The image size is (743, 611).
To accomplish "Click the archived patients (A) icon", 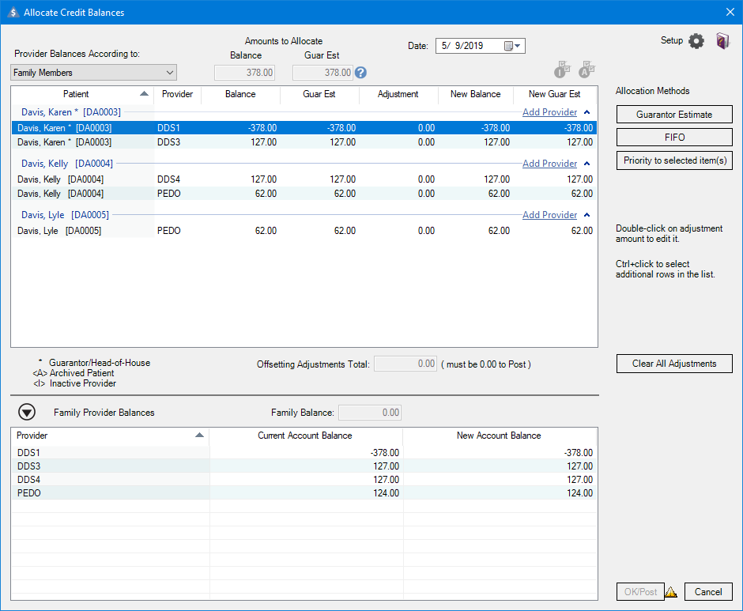I will click(586, 70).
